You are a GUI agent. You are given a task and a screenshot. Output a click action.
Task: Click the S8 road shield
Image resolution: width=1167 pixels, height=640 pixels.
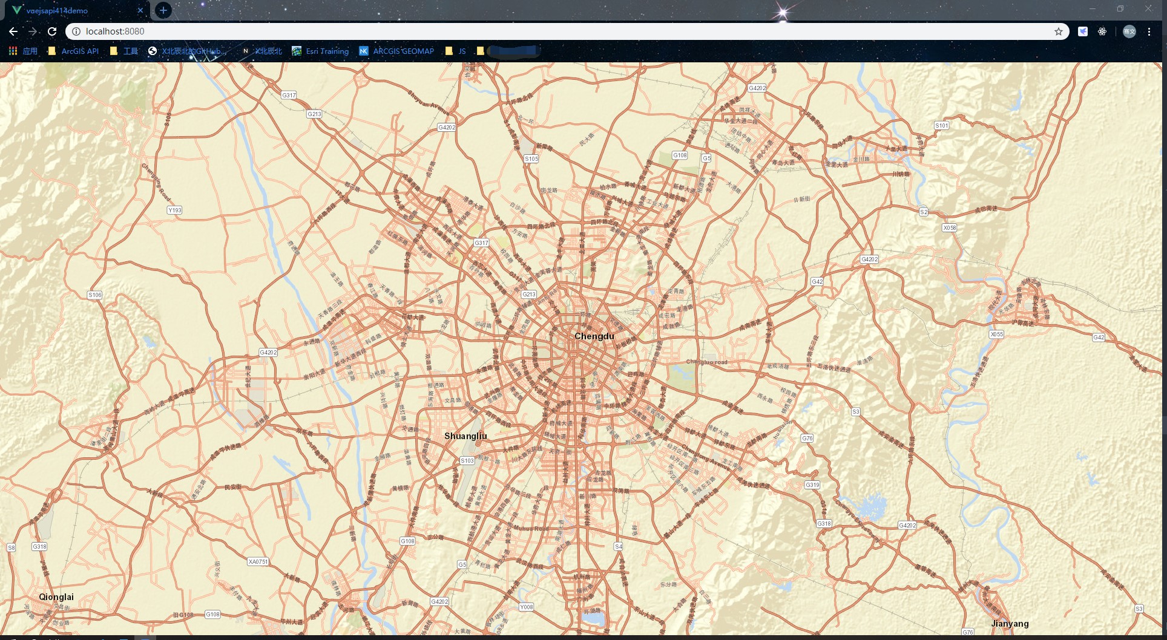[11, 548]
